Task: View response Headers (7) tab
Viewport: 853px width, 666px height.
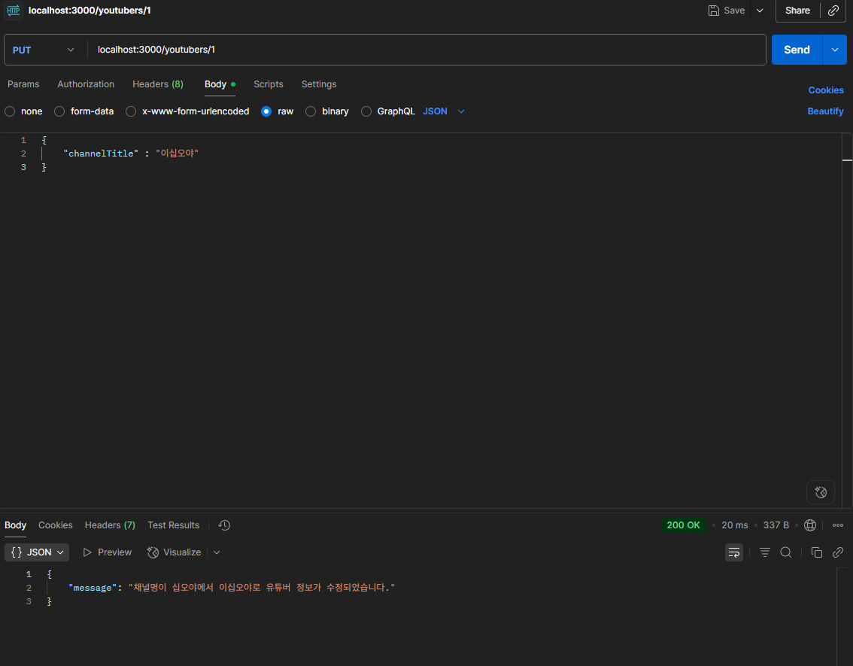Action: click(x=110, y=525)
